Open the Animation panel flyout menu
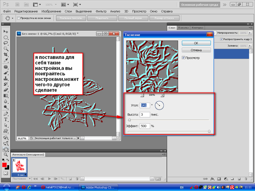This screenshot has width=255, height=191. click(164, 155)
